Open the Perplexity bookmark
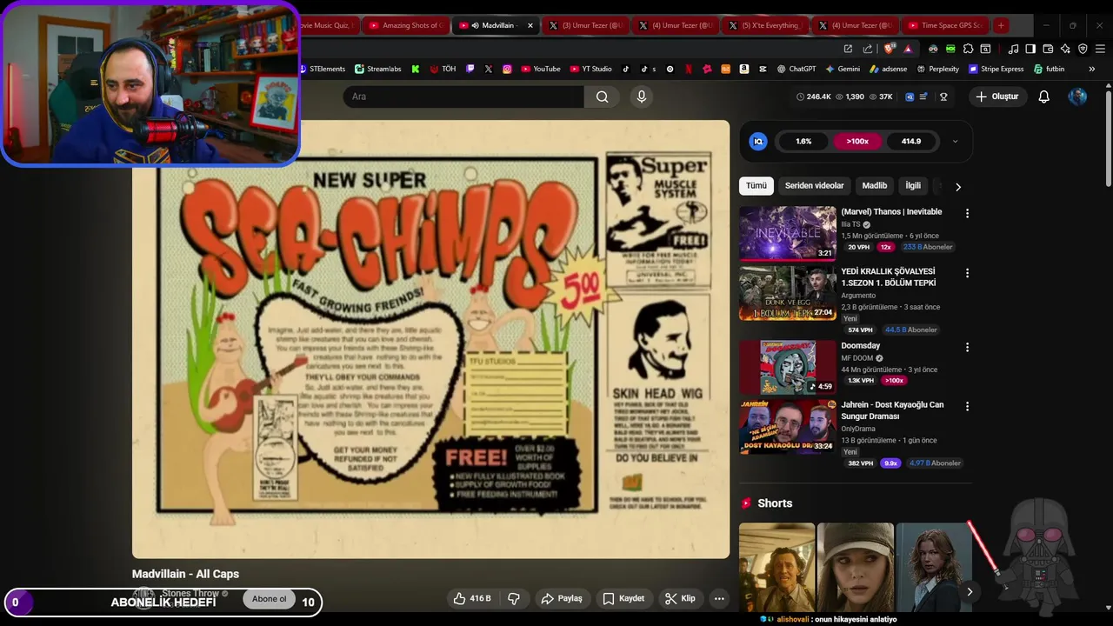 coord(937,69)
